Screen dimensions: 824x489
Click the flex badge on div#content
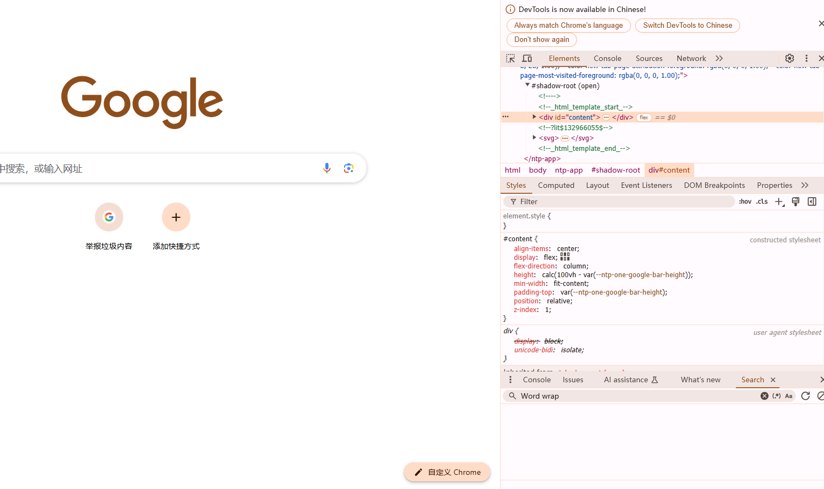tap(644, 117)
